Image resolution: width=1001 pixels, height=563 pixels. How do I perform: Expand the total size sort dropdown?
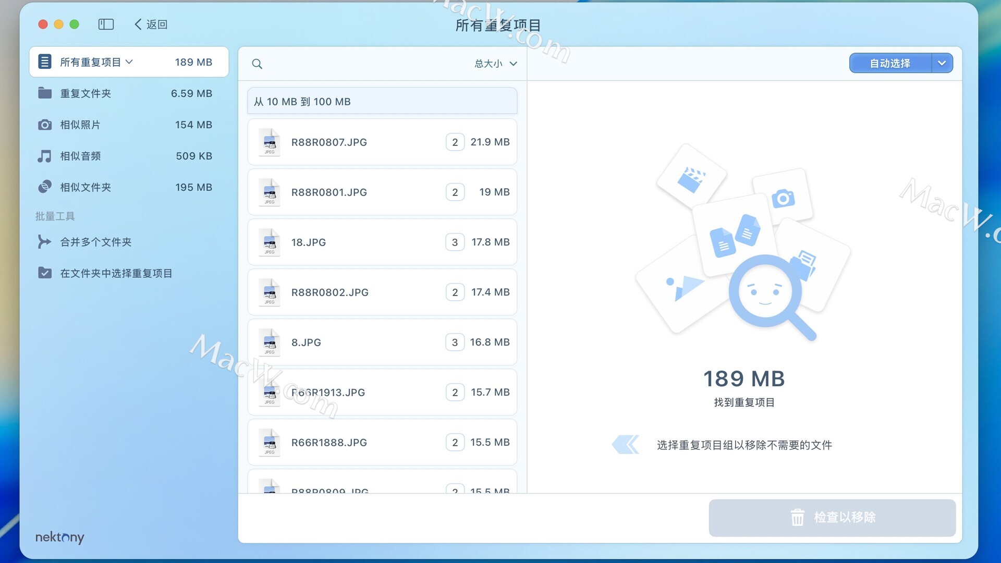tap(495, 64)
